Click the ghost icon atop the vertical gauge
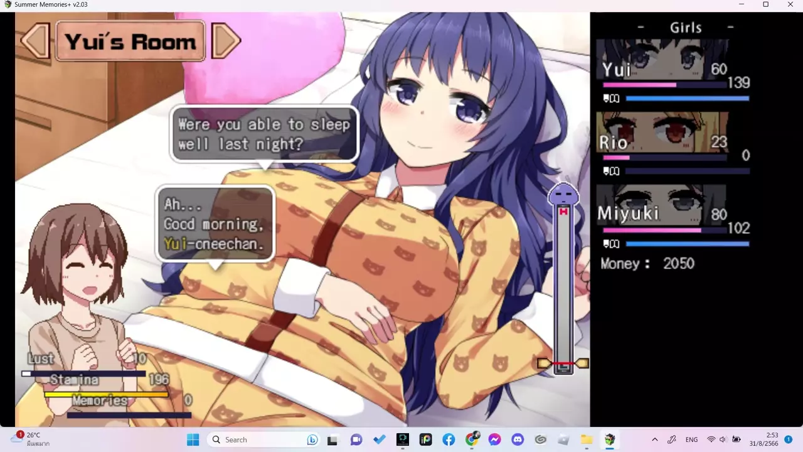Screen dimensions: 803x452 [563, 195]
